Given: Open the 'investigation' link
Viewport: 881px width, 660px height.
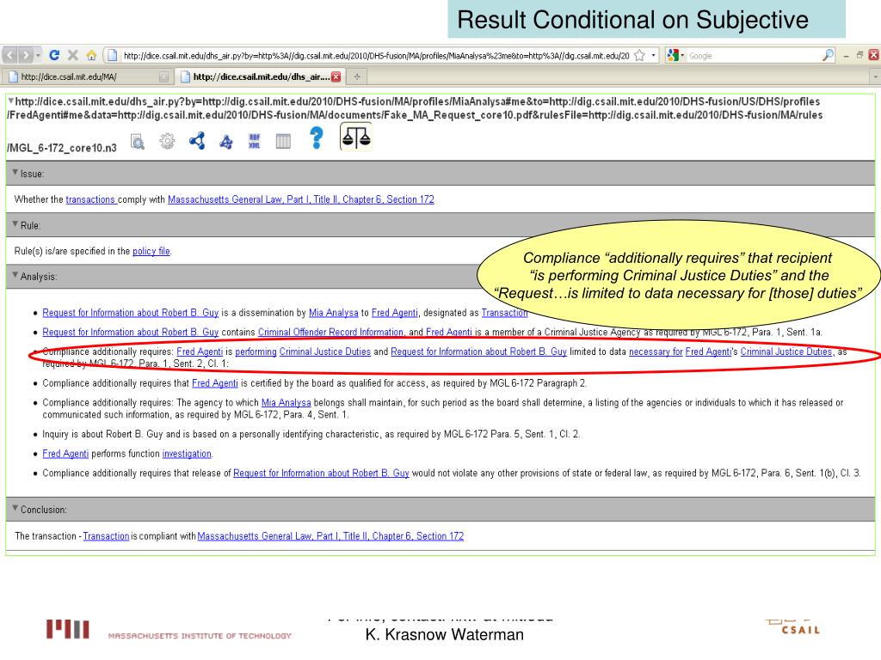Looking at the screenshot, I should (187, 454).
